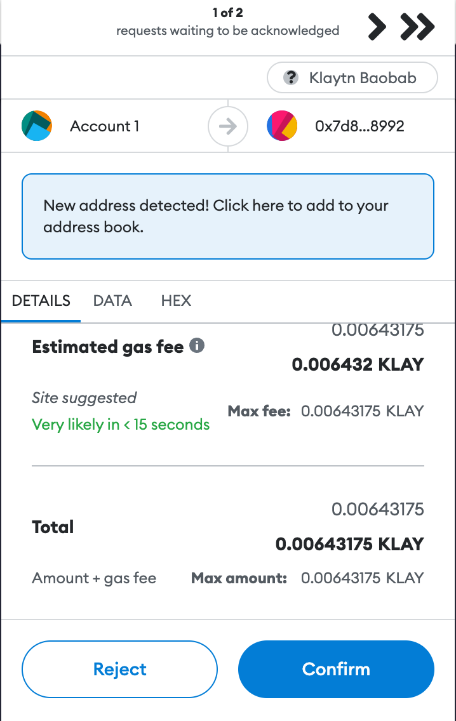Screen dimensions: 456x721
Task: Add new address to address book
Action: coord(228,216)
